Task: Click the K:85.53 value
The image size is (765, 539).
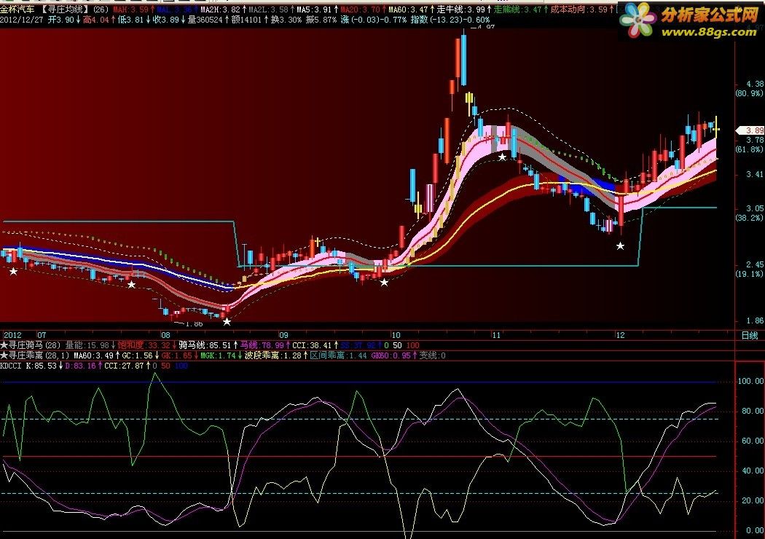Action: point(44,366)
